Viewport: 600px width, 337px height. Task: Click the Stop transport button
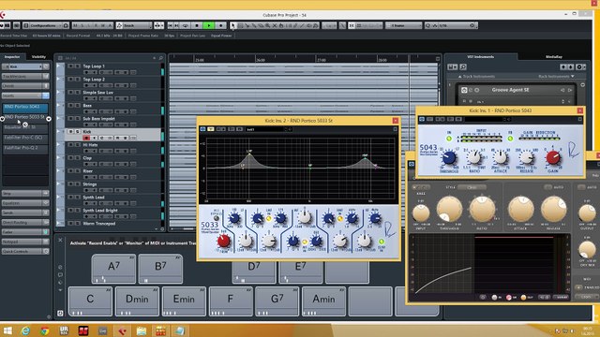(x=197, y=25)
